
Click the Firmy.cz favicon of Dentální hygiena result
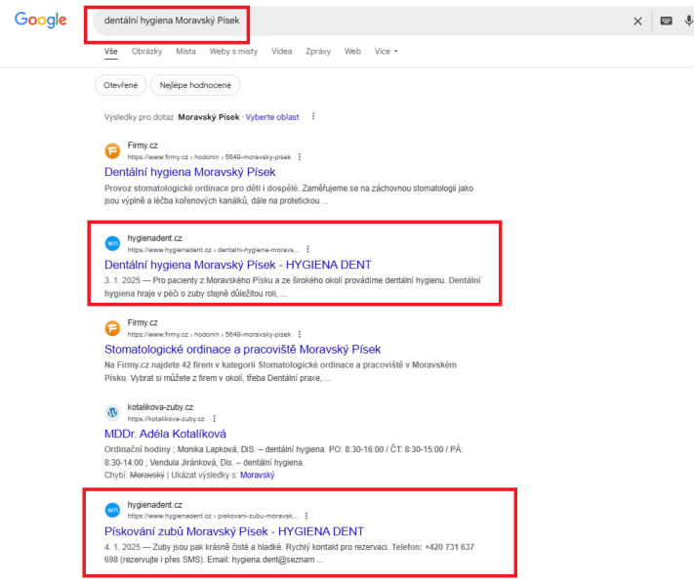pos(112,150)
